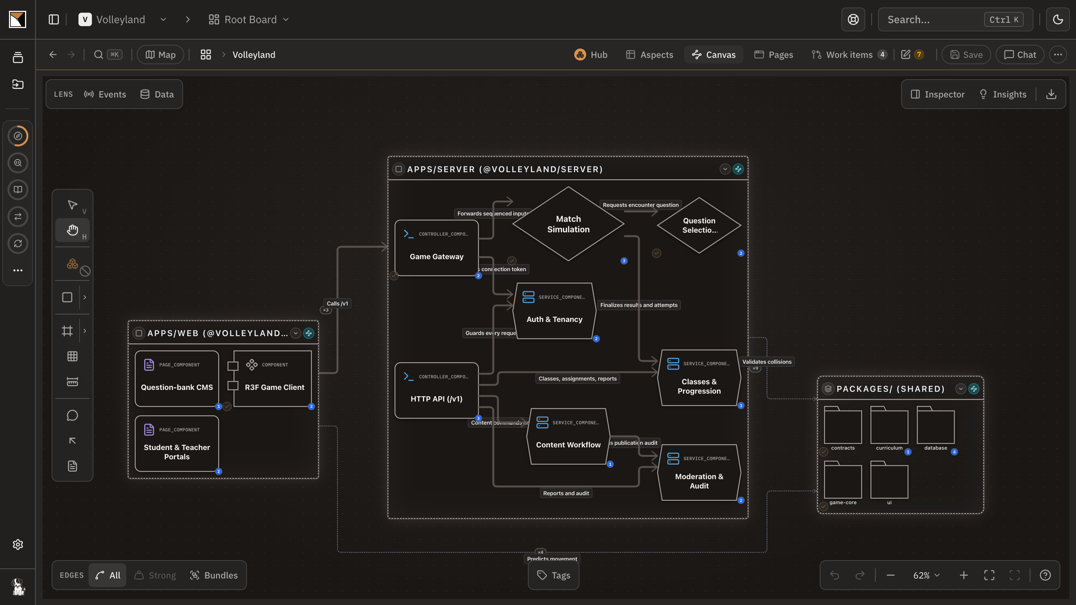This screenshot has width=1076, height=605.
Task: Collapse APPS/WEB group chevron
Action: (295, 333)
